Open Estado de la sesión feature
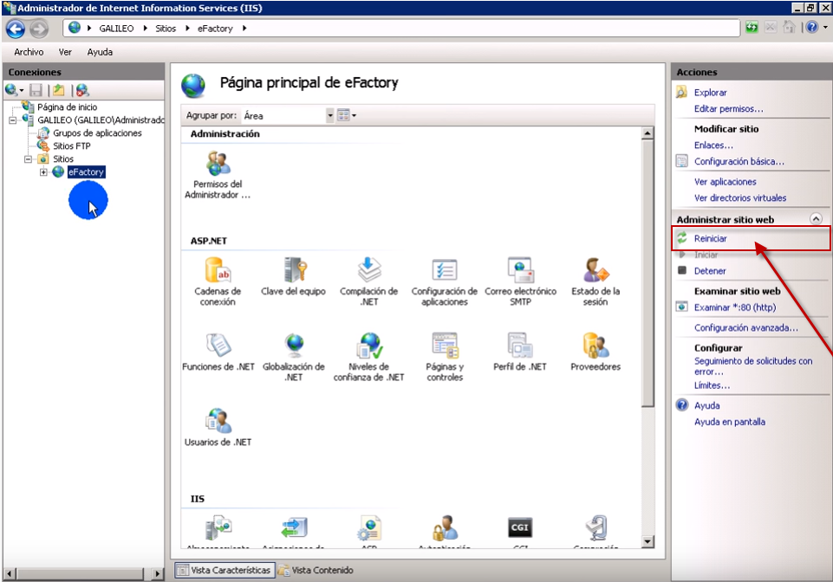Image resolution: width=833 pixels, height=582 pixels. point(595,281)
